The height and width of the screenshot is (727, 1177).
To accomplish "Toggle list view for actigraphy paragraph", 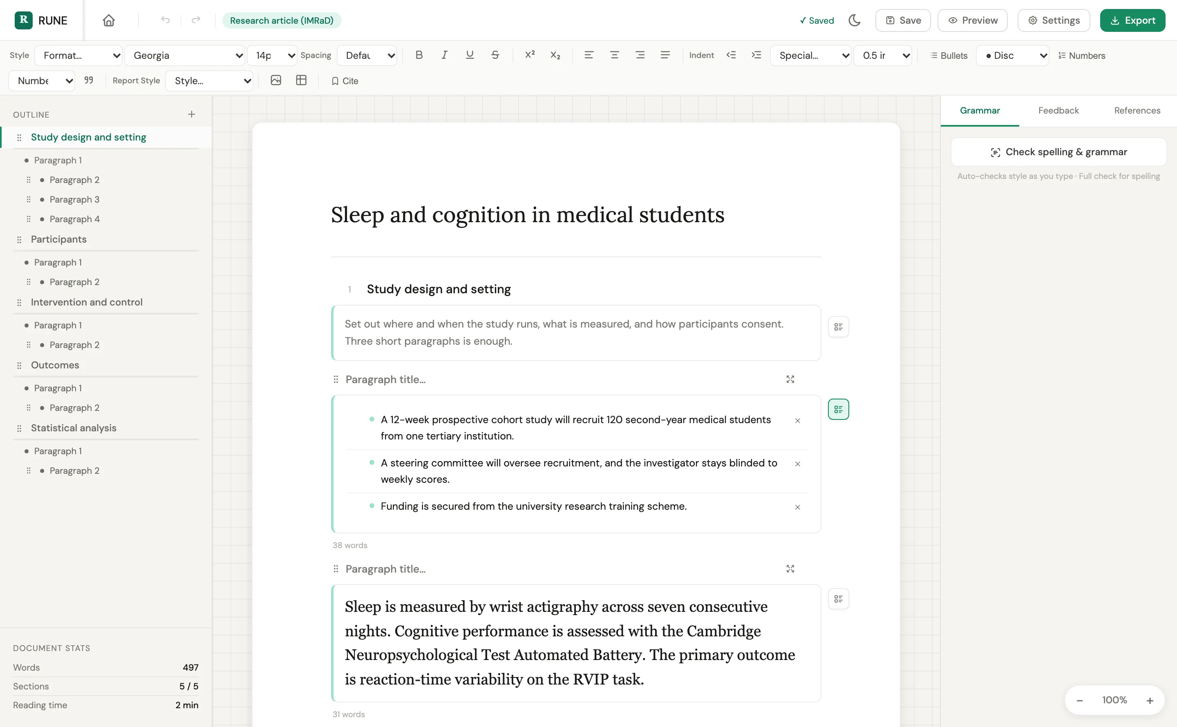I will click(838, 599).
